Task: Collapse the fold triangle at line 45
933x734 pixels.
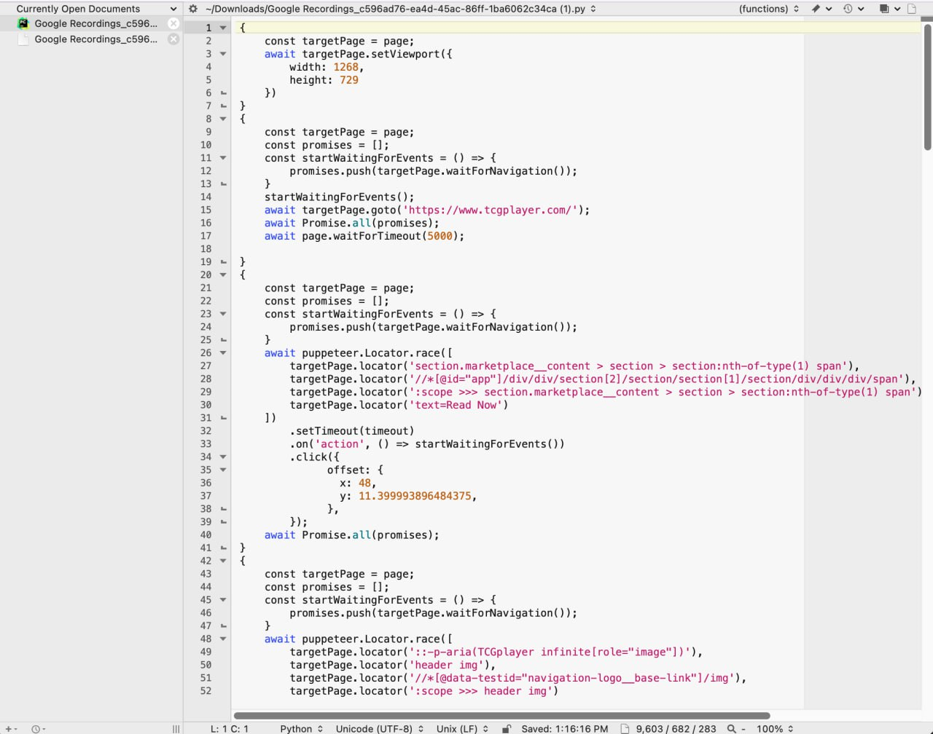Action: pyautogui.click(x=223, y=600)
